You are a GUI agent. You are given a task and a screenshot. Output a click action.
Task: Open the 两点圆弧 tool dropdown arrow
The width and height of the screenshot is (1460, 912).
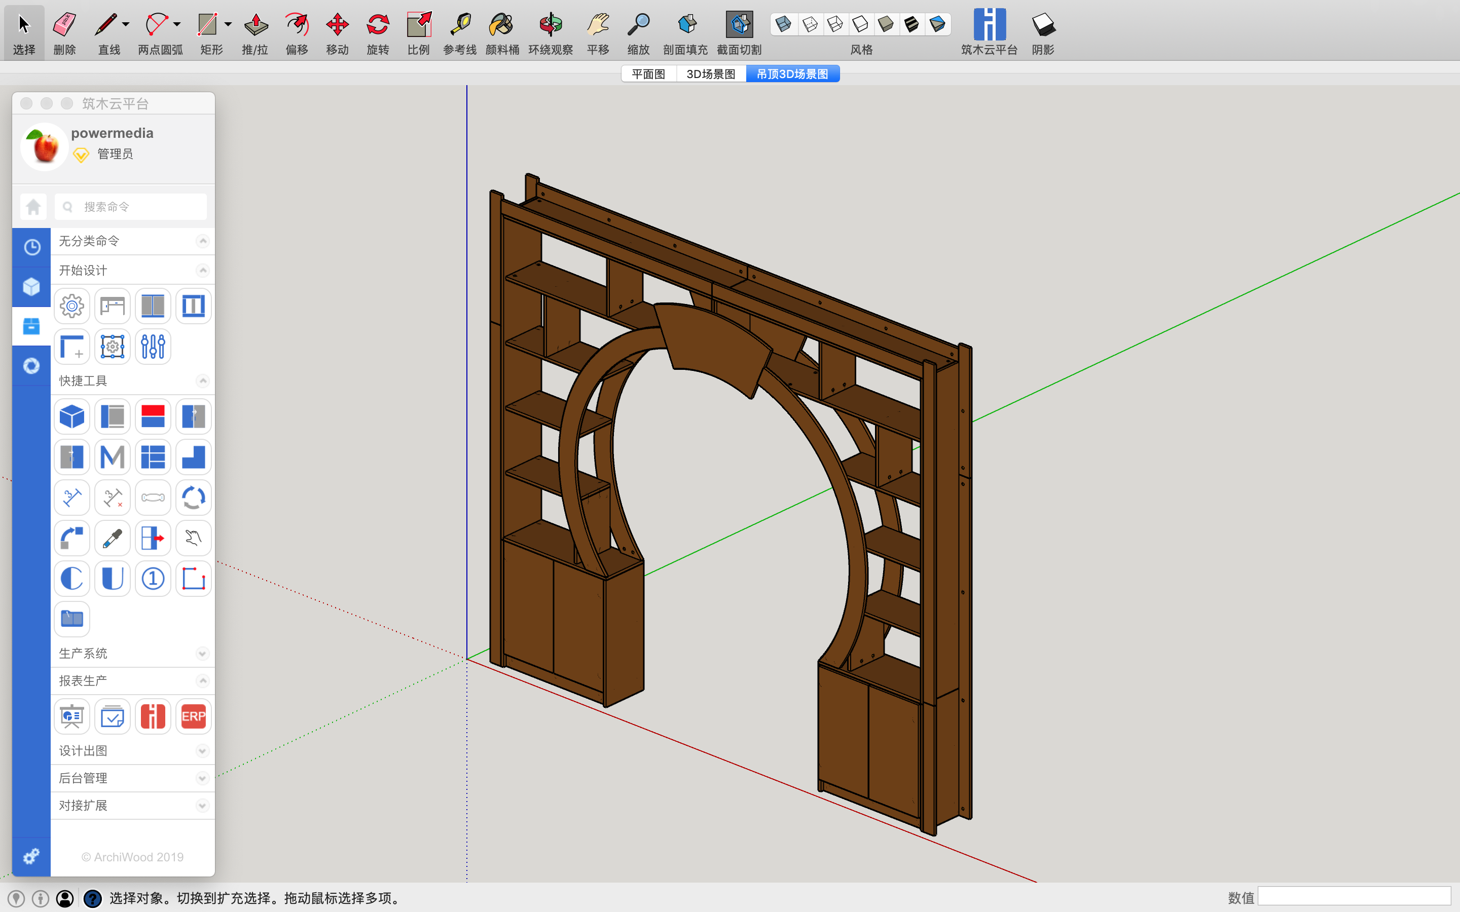pyautogui.click(x=177, y=24)
